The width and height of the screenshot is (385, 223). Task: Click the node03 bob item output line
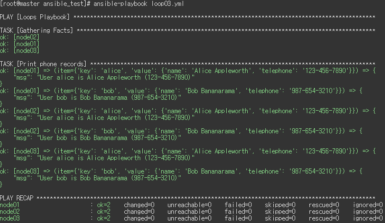[x=181, y=171]
